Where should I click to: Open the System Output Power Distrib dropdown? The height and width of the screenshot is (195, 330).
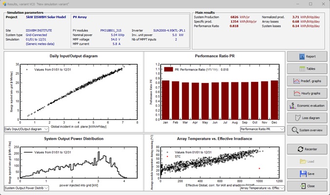pyautogui.click(x=26, y=188)
